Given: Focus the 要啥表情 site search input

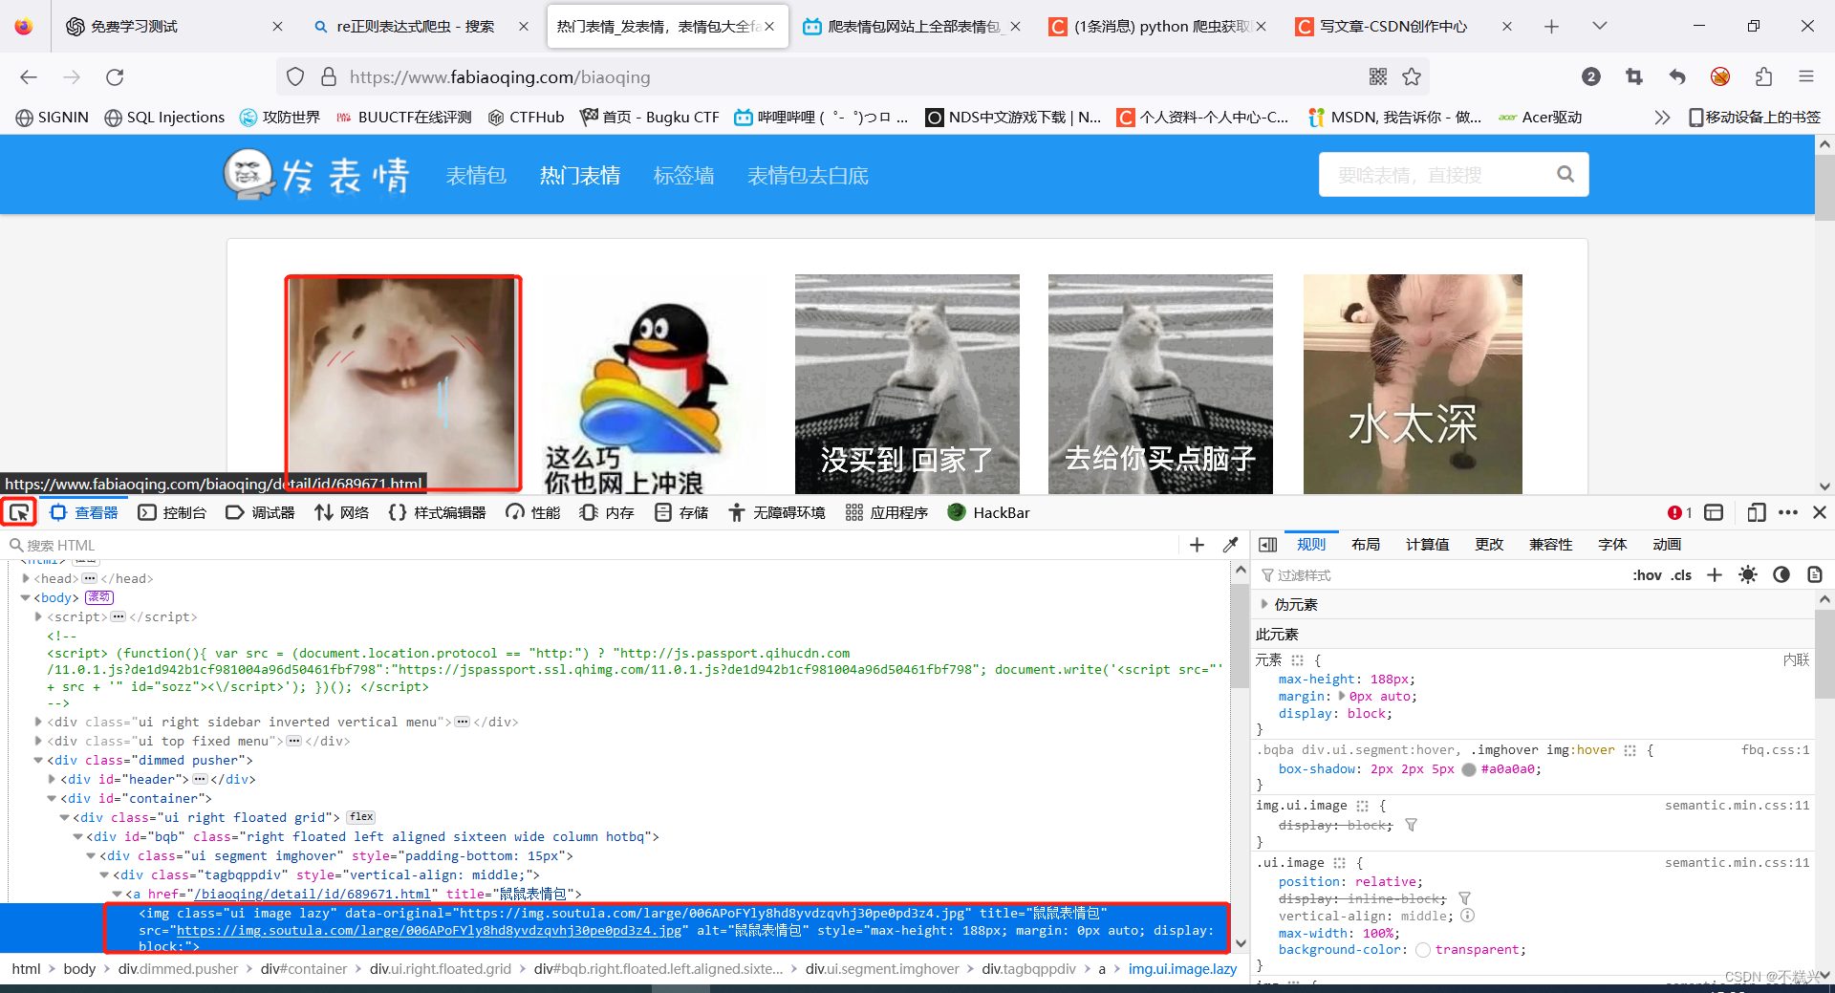Looking at the screenshot, I should pos(1436,175).
